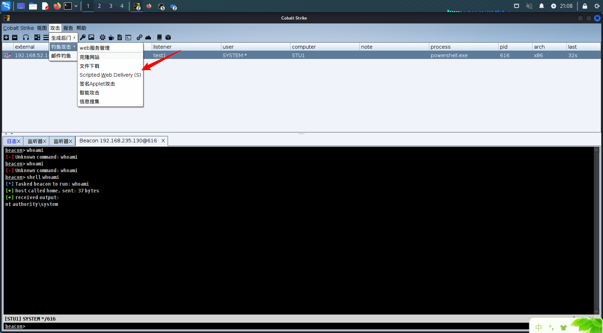
Task: Switch to pivot graph view icon
Action: [37, 37]
